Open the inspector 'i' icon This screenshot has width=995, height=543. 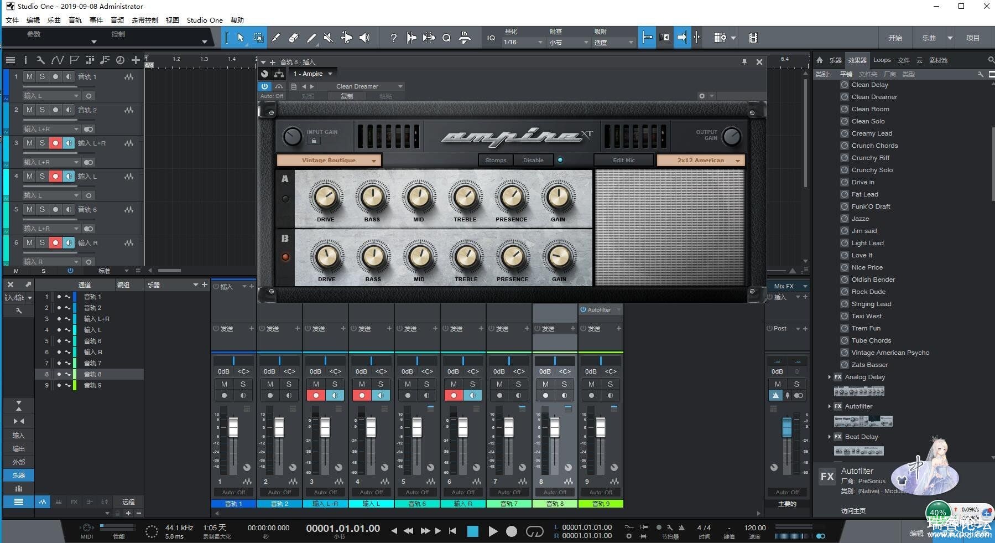(25, 60)
